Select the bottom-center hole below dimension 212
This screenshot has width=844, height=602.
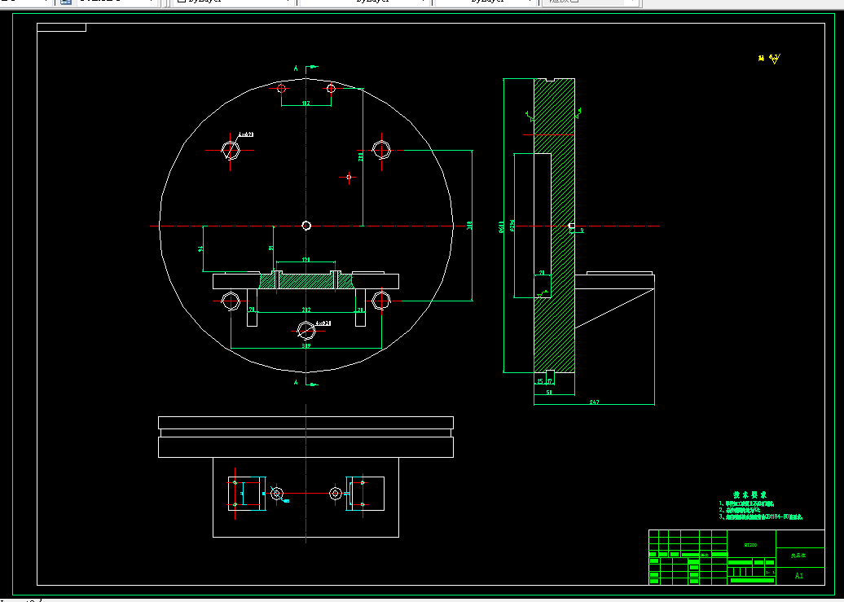tap(306, 330)
